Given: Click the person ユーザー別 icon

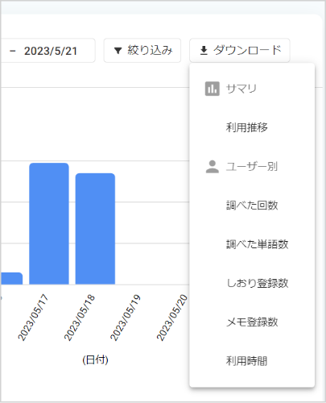Looking at the screenshot, I should point(213,167).
